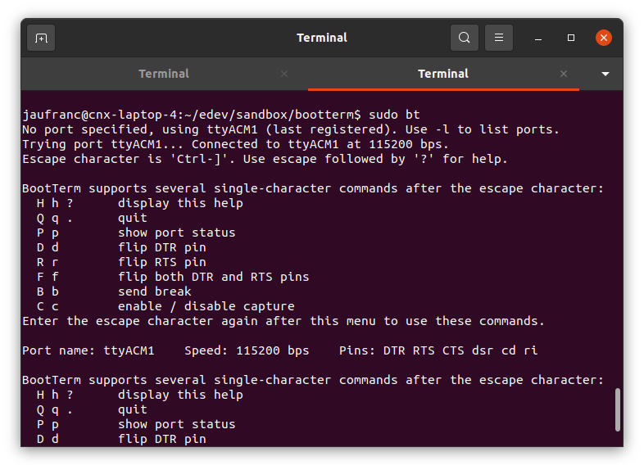Select the second Terminal tab
This screenshot has width=644, height=470.
pos(443,74)
